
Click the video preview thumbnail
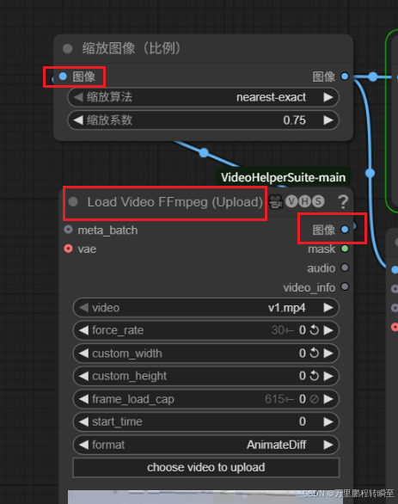[x=205, y=497]
